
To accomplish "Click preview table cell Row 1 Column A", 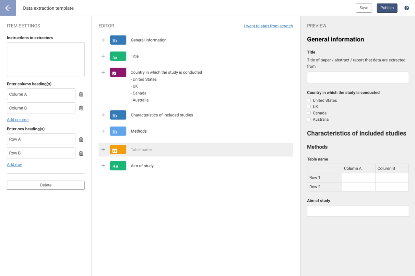I will [359, 178].
